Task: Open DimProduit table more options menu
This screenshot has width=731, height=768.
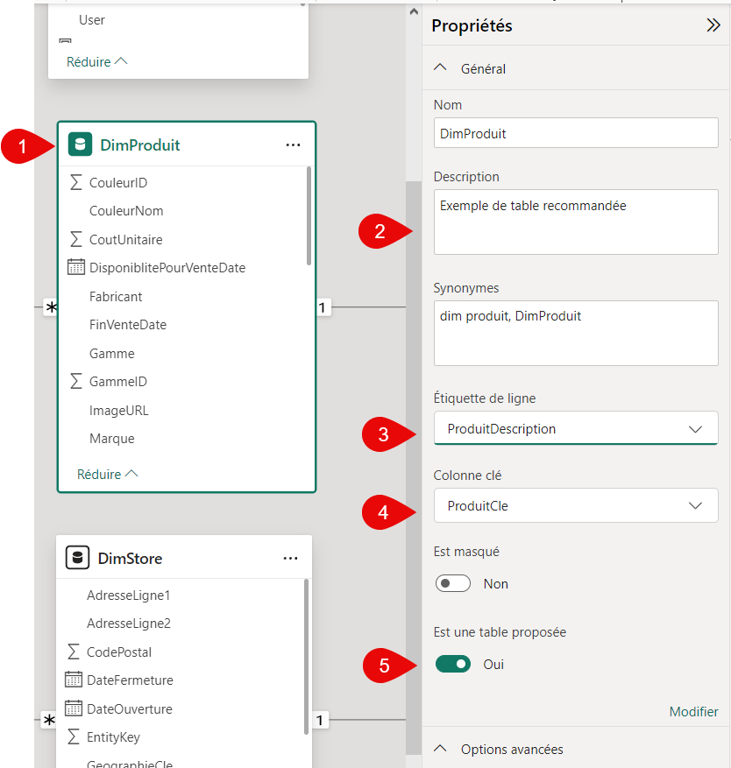Action: point(293,144)
